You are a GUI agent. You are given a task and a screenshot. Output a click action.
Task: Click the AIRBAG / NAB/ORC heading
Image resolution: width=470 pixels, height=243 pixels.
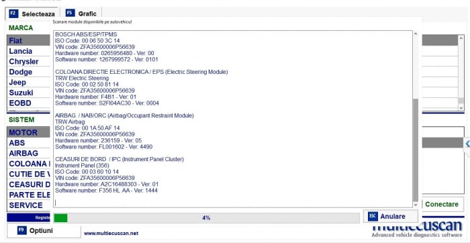(x=124, y=115)
